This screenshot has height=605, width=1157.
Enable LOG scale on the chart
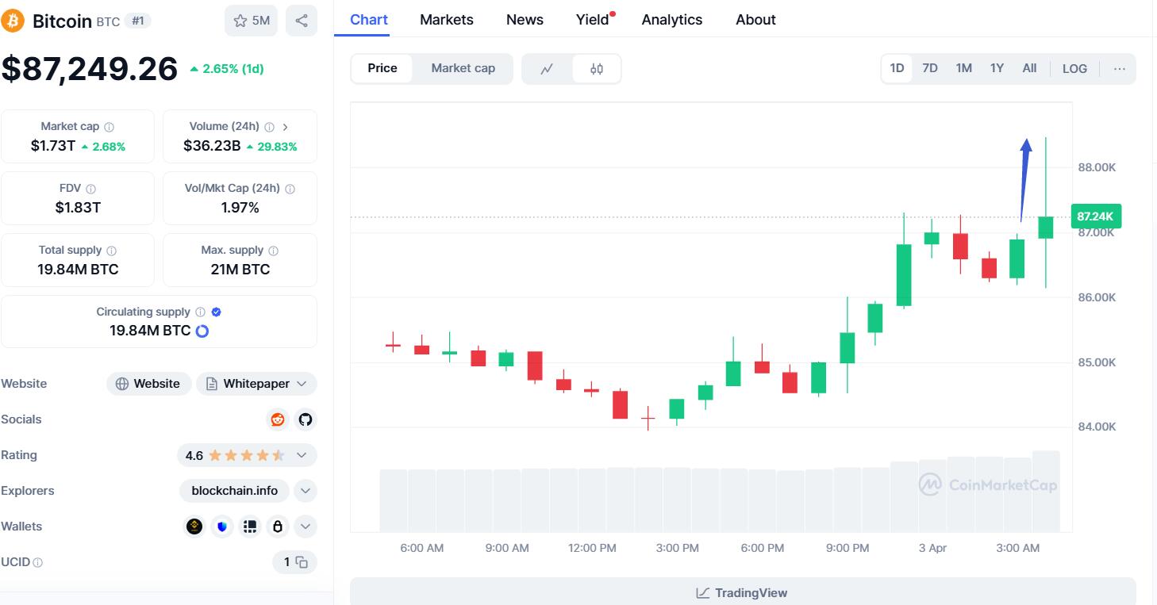[x=1074, y=69]
